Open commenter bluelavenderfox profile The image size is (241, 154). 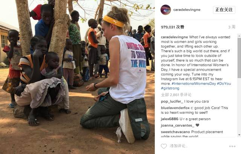[175, 108]
